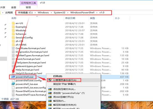
Task: Select 固定到"开始"屏幕(P) menu entry
Action: (x=65, y=84)
